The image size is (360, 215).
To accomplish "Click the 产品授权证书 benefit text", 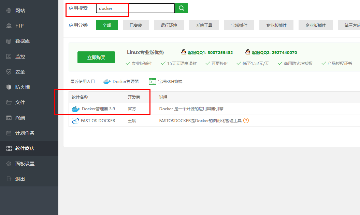I will tap(340, 63).
